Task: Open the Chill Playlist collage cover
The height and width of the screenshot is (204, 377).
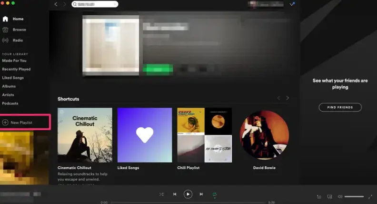Action: click(205, 135)
